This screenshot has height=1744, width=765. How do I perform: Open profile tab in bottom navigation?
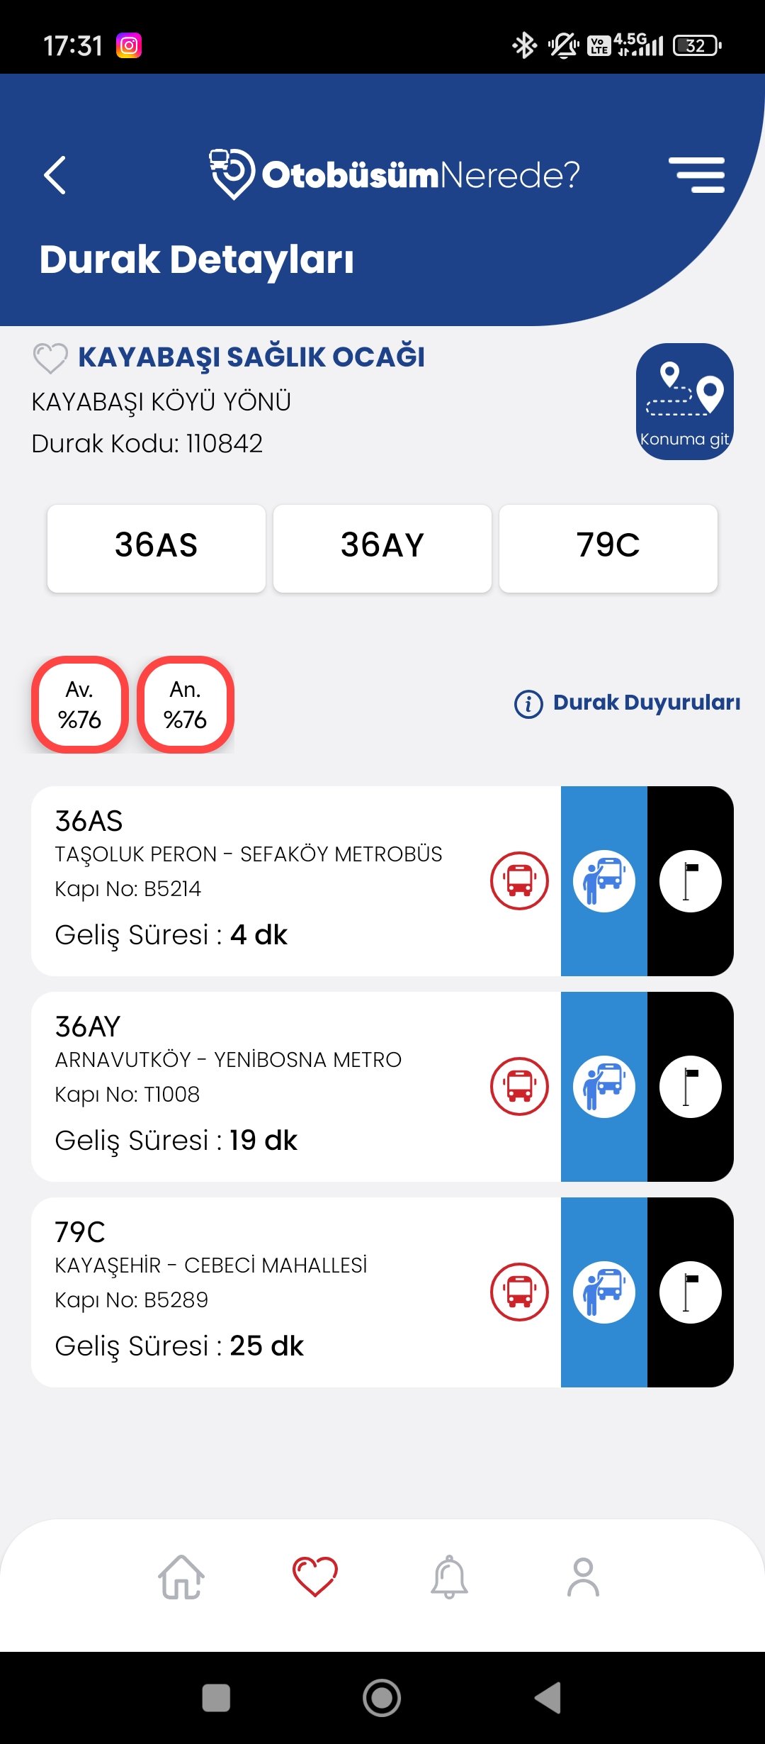click(x=583, y=1577)
